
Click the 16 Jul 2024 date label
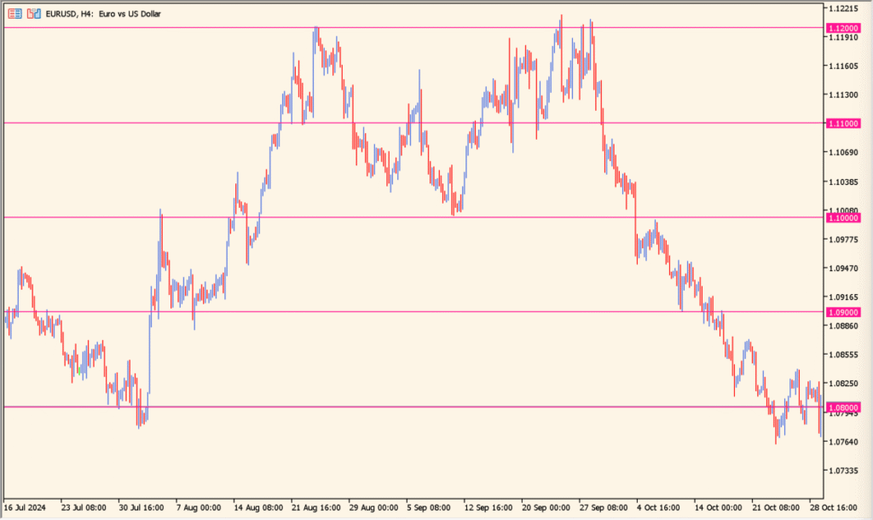tap(24, 507)
